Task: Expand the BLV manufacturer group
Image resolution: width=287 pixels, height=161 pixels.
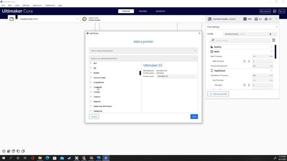Action: click(91, 63)
